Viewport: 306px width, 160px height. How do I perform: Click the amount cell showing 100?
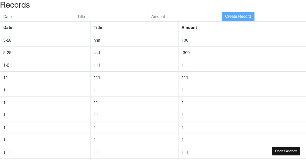tap(185, 40)
